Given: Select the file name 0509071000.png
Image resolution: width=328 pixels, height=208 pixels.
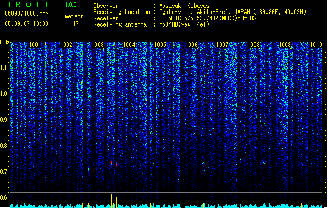Looking at the screenshot, I should pyautogui.click(x=27, y=14).
